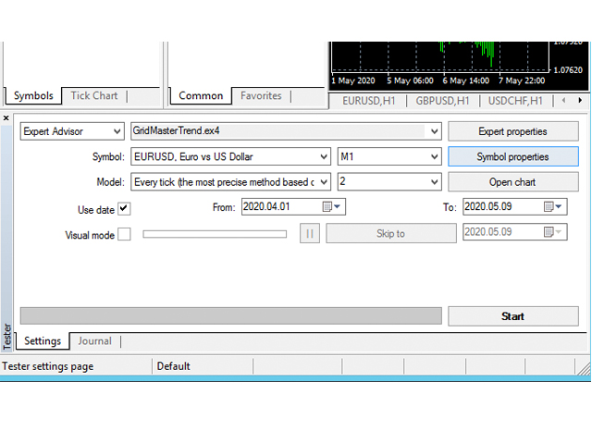Open the GBPUSD,H1 chart tab
592x444 pixels.
tap(442, 101)
